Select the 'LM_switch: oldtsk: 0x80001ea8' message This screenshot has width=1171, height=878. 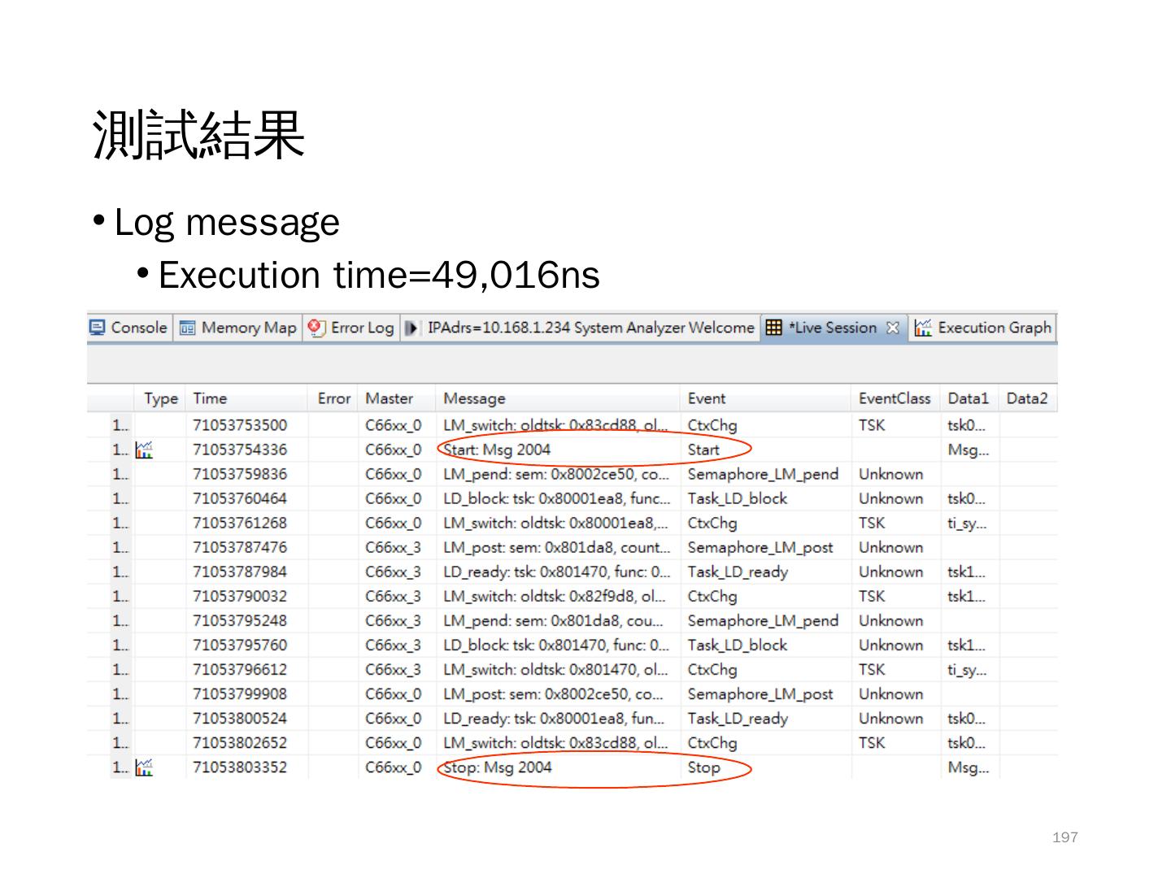coord(556,523)
